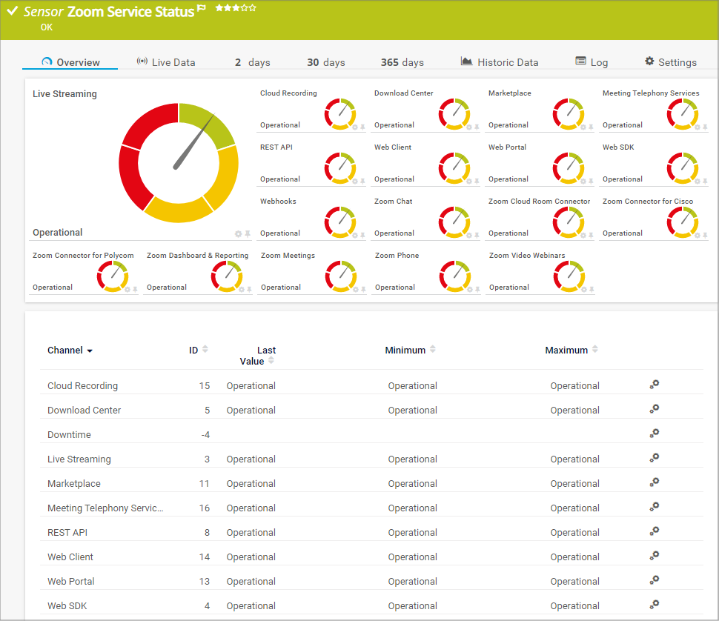
Task: Click the wrench icon in the Downtime row
Action: 654,433
